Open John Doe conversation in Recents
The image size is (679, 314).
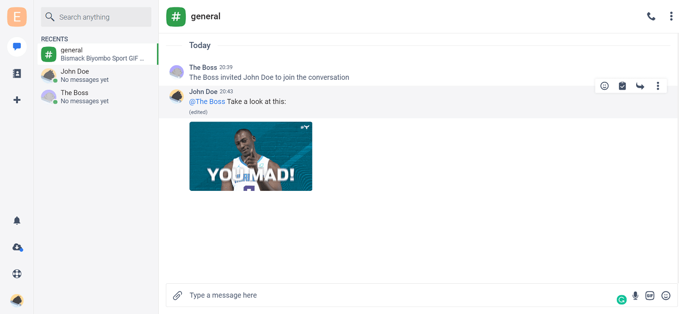[97, 76]
